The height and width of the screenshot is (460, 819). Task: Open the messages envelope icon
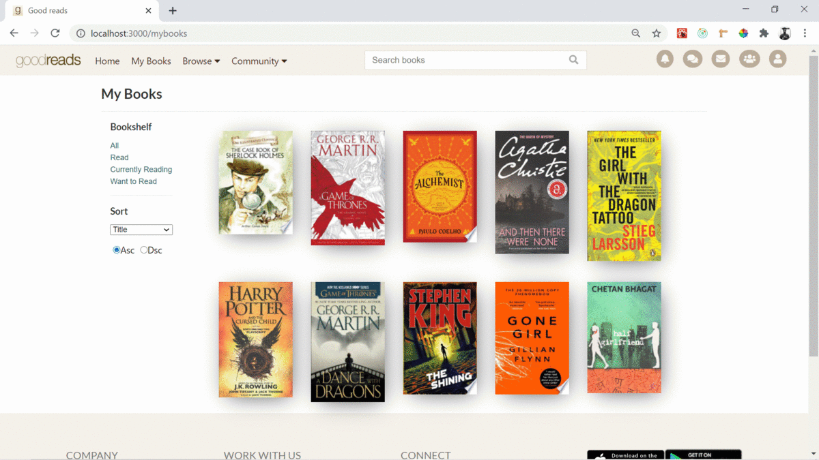pyautogui.click(x=721, y=59)
